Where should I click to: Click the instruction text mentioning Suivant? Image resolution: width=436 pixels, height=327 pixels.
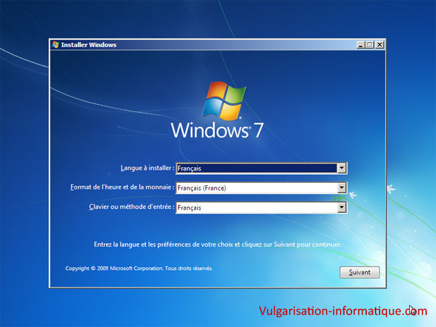(x=217, y=245)
